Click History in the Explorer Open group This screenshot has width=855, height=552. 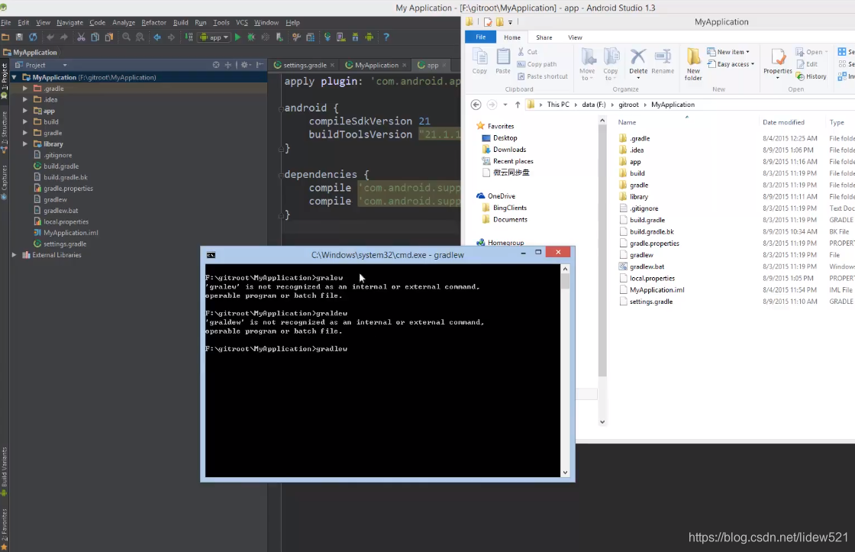click(811, 76)
